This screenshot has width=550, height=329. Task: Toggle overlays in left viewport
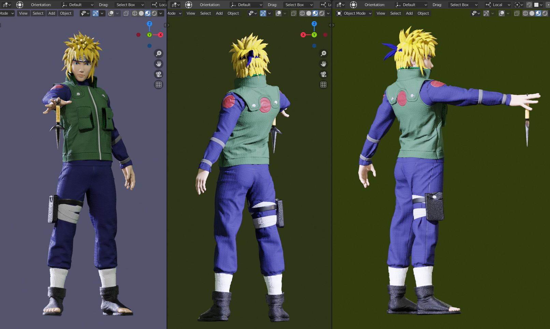tap(111, 13)
